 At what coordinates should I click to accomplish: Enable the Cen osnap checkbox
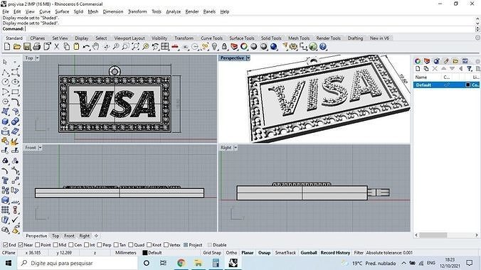click(71, 245)
